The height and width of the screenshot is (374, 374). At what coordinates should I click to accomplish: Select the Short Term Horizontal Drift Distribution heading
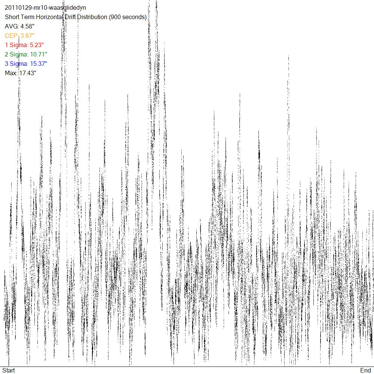click(x=56, y=17)
